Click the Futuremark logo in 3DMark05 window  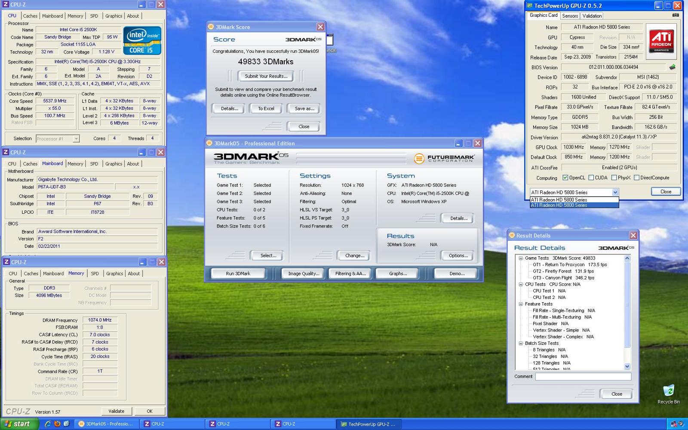(444, 158)
